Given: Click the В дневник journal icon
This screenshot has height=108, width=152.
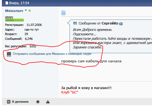Looking at the screenshot, I should click(9, 102).
